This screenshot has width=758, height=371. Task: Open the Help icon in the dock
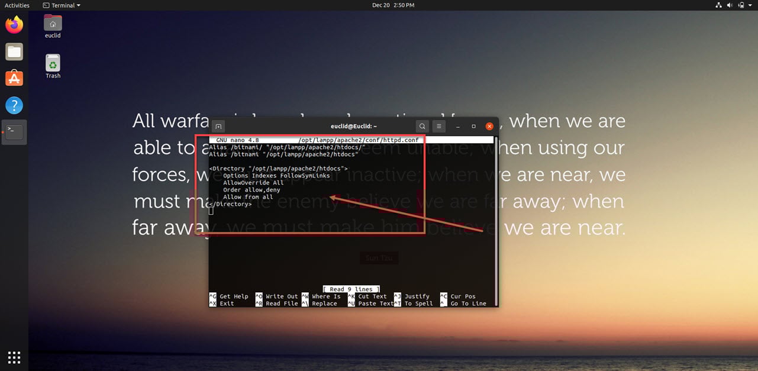(x=14, y=105)
